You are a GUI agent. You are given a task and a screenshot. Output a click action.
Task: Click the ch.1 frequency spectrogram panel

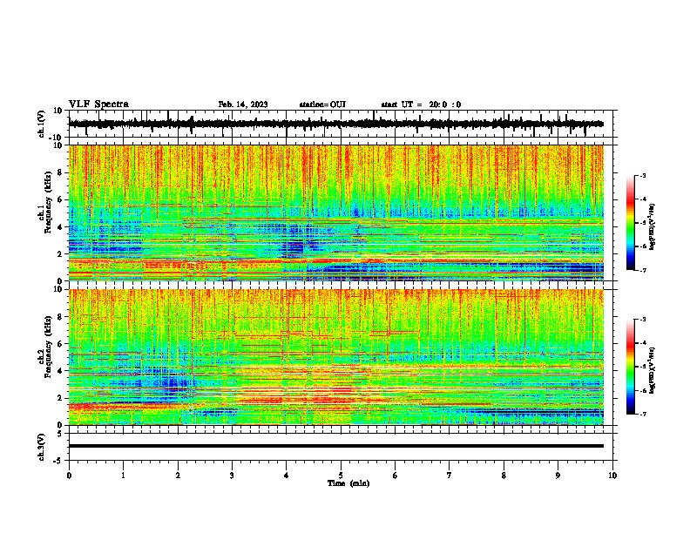pyautogui.click(x=336, y=213)
